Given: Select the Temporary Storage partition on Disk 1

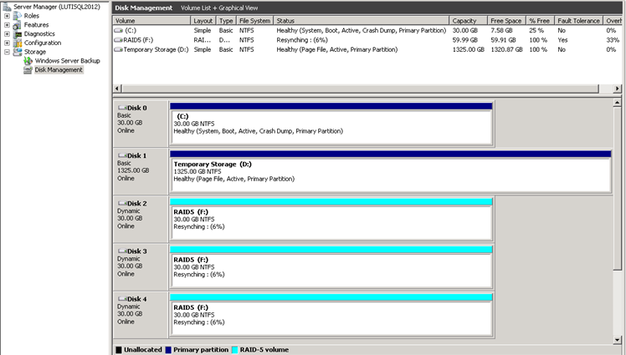Looking at the screenshot, I should tap(390, 172).
